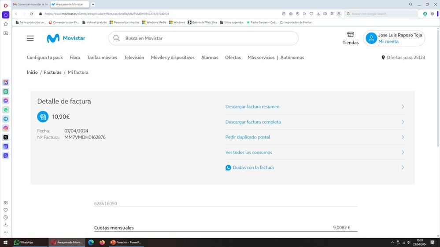Click the Busca en Movistar search field
This screenshot has height=247, width=440.
tap(207, 38)
